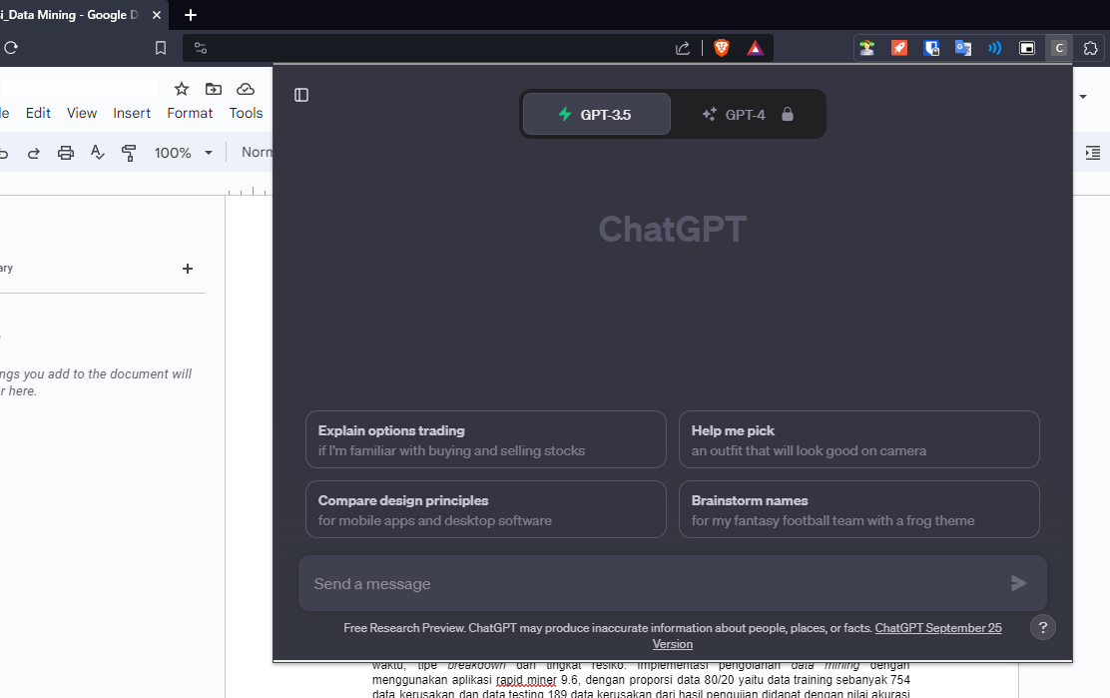The width and height of the screenshot is (1110, 698).
Task: Toggle the ChatGPT sidebar panel
Action: coord(301,95)
